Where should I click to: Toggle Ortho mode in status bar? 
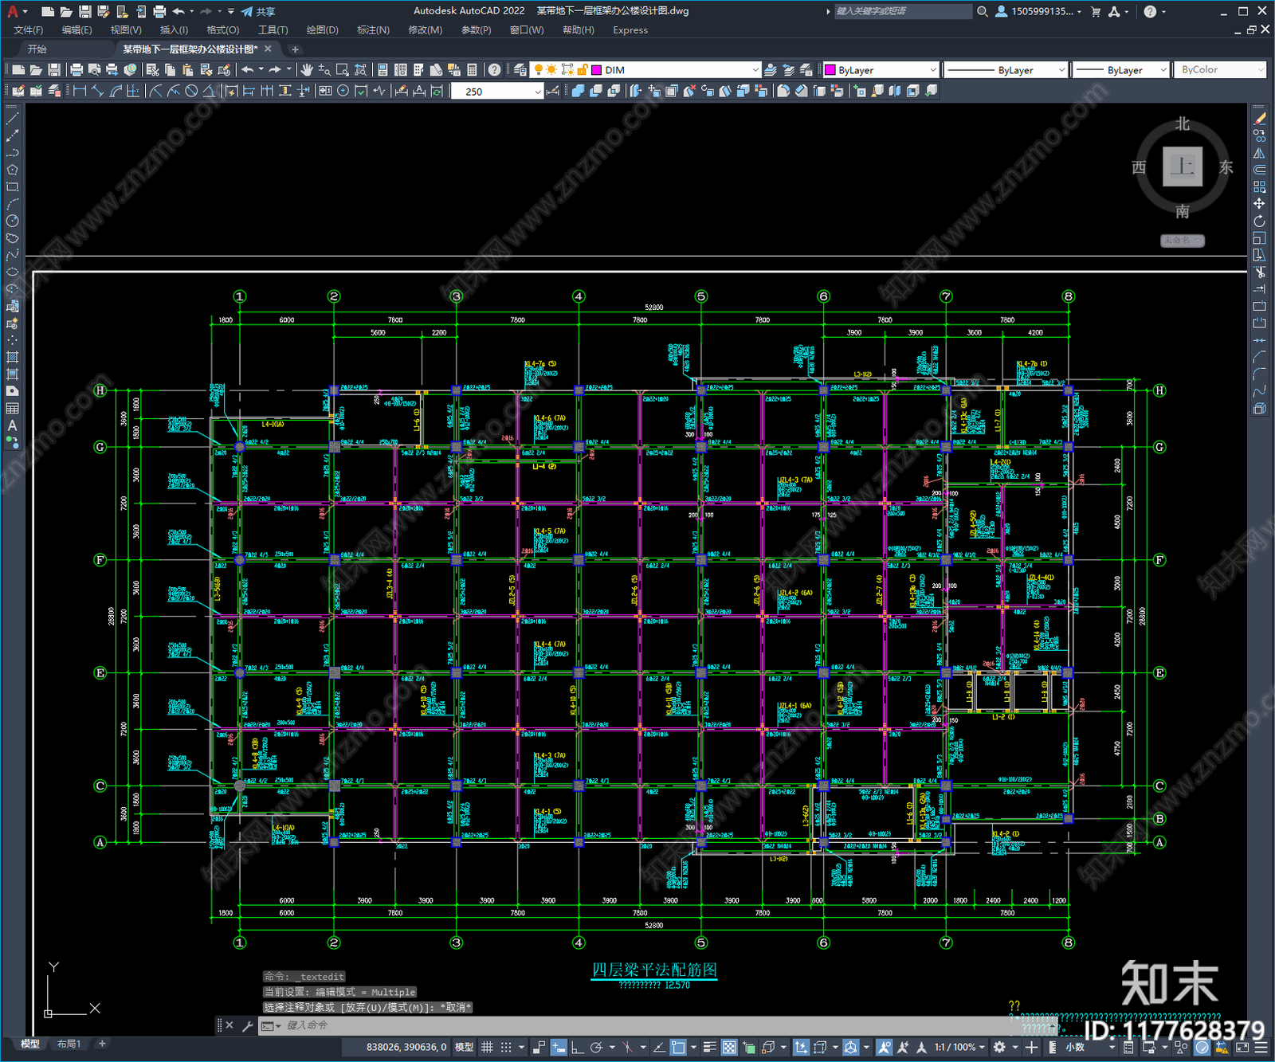[576, 1047]
